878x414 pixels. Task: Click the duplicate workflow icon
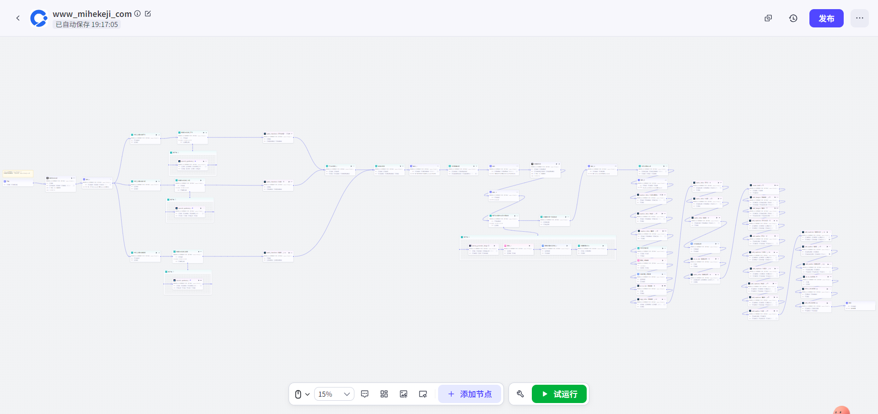(x=768, y=18)
